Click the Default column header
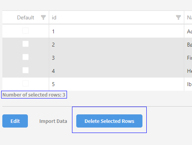The height and width of the screenshot is (145, 192). click(x=26, y=17)
